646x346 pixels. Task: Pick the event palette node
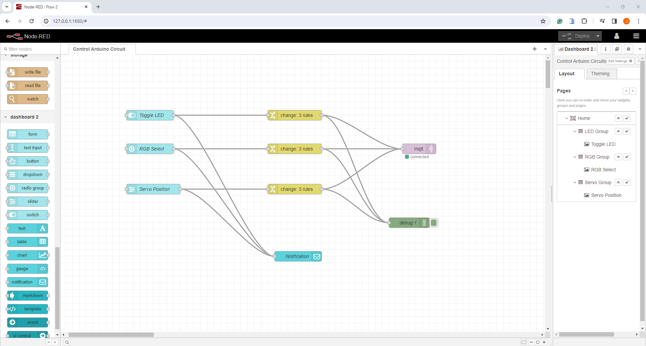28,322
